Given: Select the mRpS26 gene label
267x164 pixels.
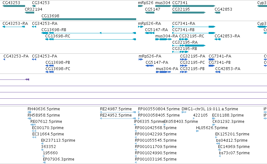Looking at the screenshot, I should click(146, 3).
